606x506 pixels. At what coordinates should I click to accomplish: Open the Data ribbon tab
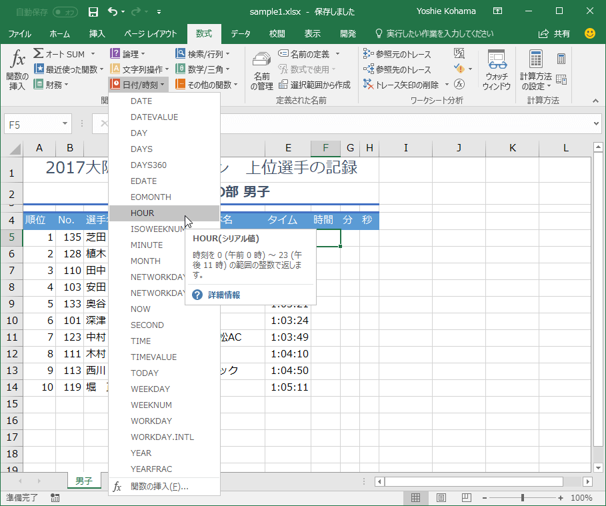tap(241, 33)
